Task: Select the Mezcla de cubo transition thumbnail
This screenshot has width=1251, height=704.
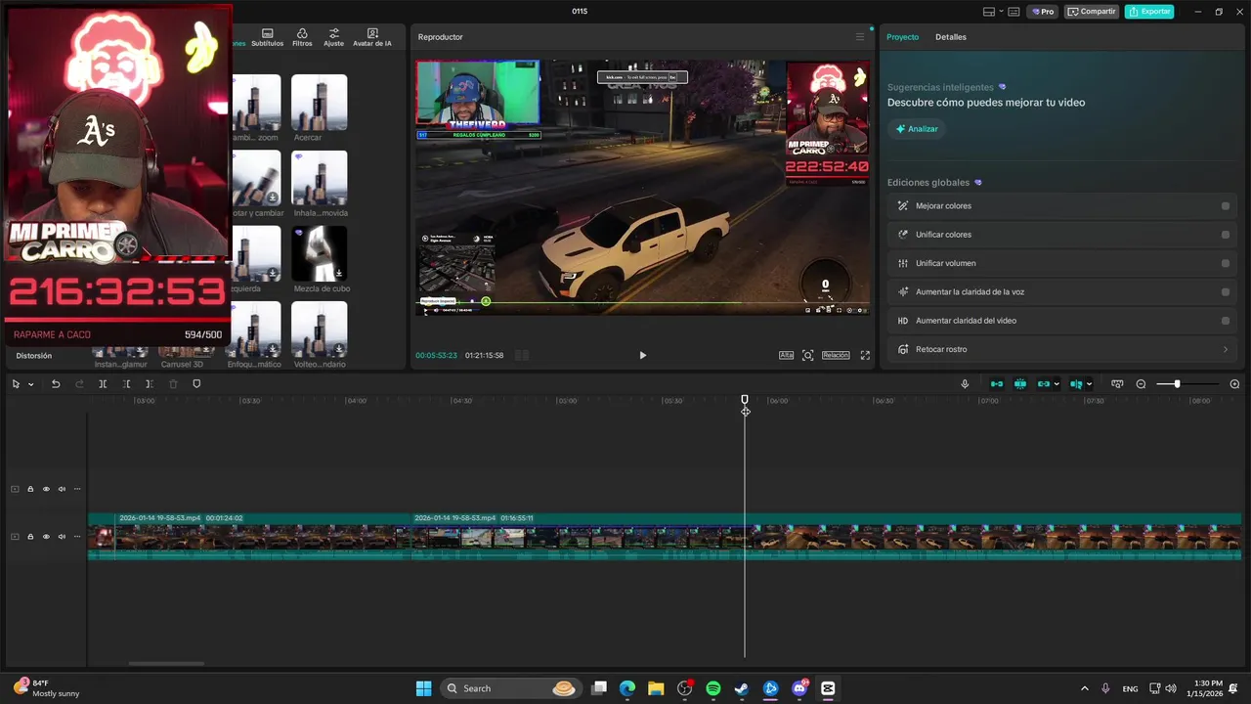Action: (x=319, y=253)
